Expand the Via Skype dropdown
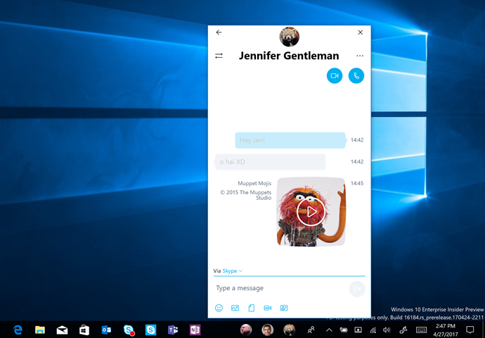Viewport: 485px width, 338px height. [228, 271]
